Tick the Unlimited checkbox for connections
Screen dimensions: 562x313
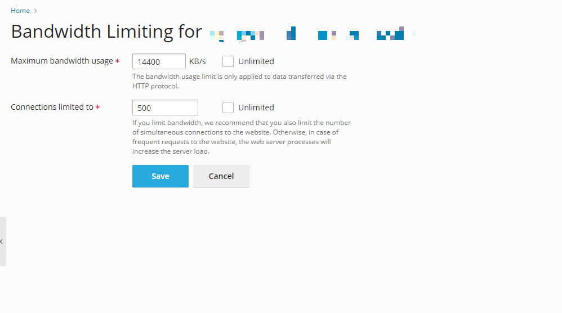coord(228,108)
